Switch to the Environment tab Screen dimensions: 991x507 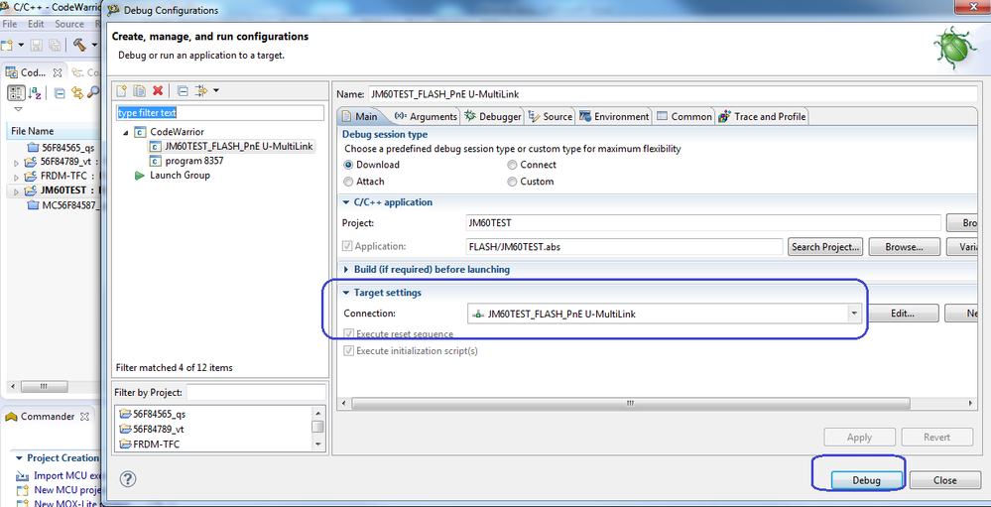pos(614,116)
